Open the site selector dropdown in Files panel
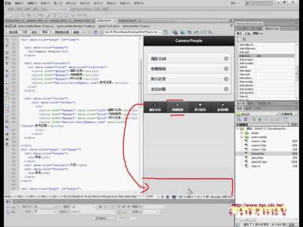Viewport: 303px width, 227px height. pyautogui.click(x=258, y=114)
